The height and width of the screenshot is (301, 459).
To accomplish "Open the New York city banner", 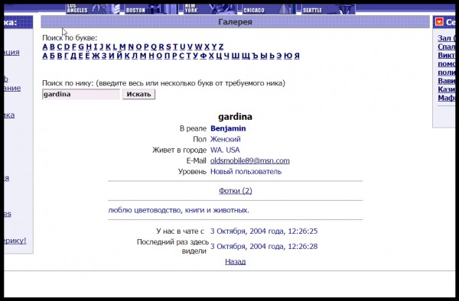I will pyautogui.click(x=210, y=9).
